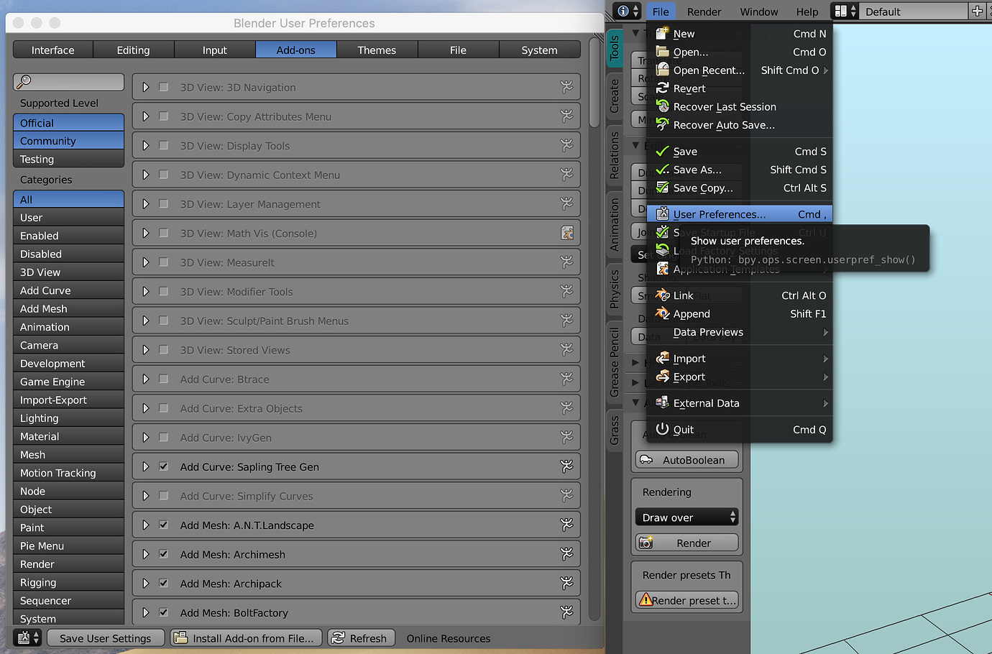Click the circular arrows icon on the Refresh button

tap(336, 637)
